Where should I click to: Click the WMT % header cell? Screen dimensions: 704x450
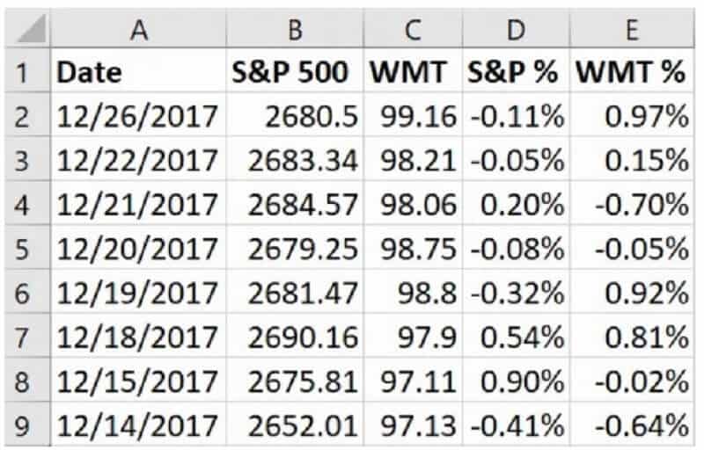[x=632, y=70]
